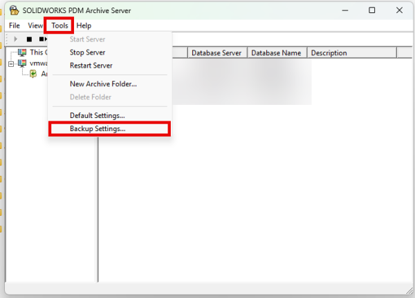Maximize the Archive Server window

372,10
